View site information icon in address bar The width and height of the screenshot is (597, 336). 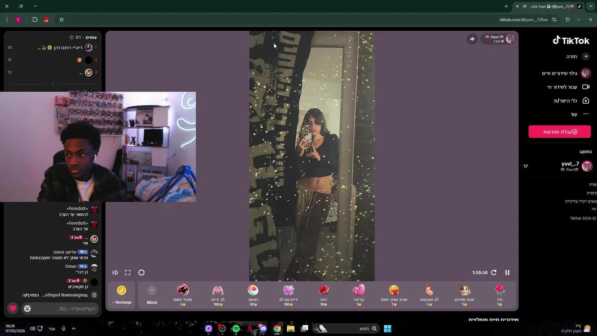(x=554, y=20)
